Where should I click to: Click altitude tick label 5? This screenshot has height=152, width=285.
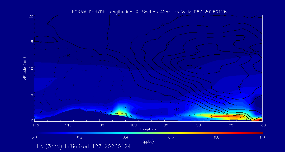click(32, 95)
